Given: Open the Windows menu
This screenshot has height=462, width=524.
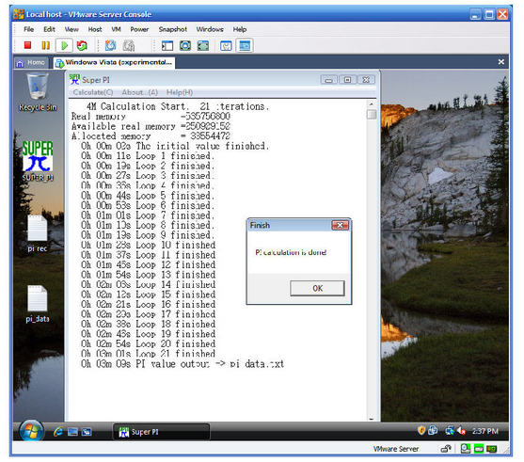Looking at the screenshot, I should coord(210,29).
